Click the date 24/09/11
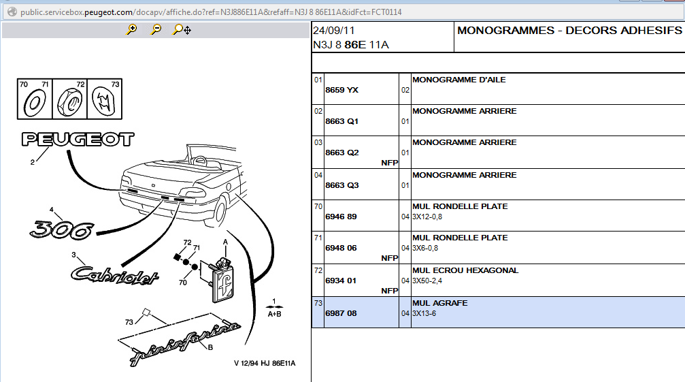This screenshot has width=685, height=382. pos(334,31)
